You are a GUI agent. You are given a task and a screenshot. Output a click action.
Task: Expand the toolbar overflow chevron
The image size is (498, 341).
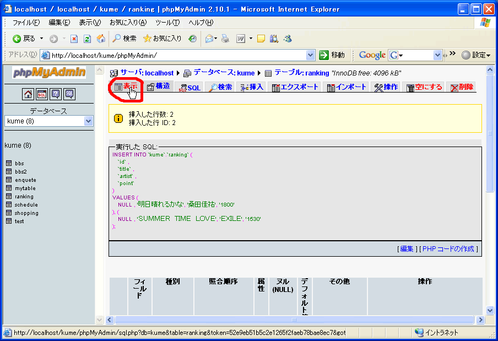click(453, 53)
